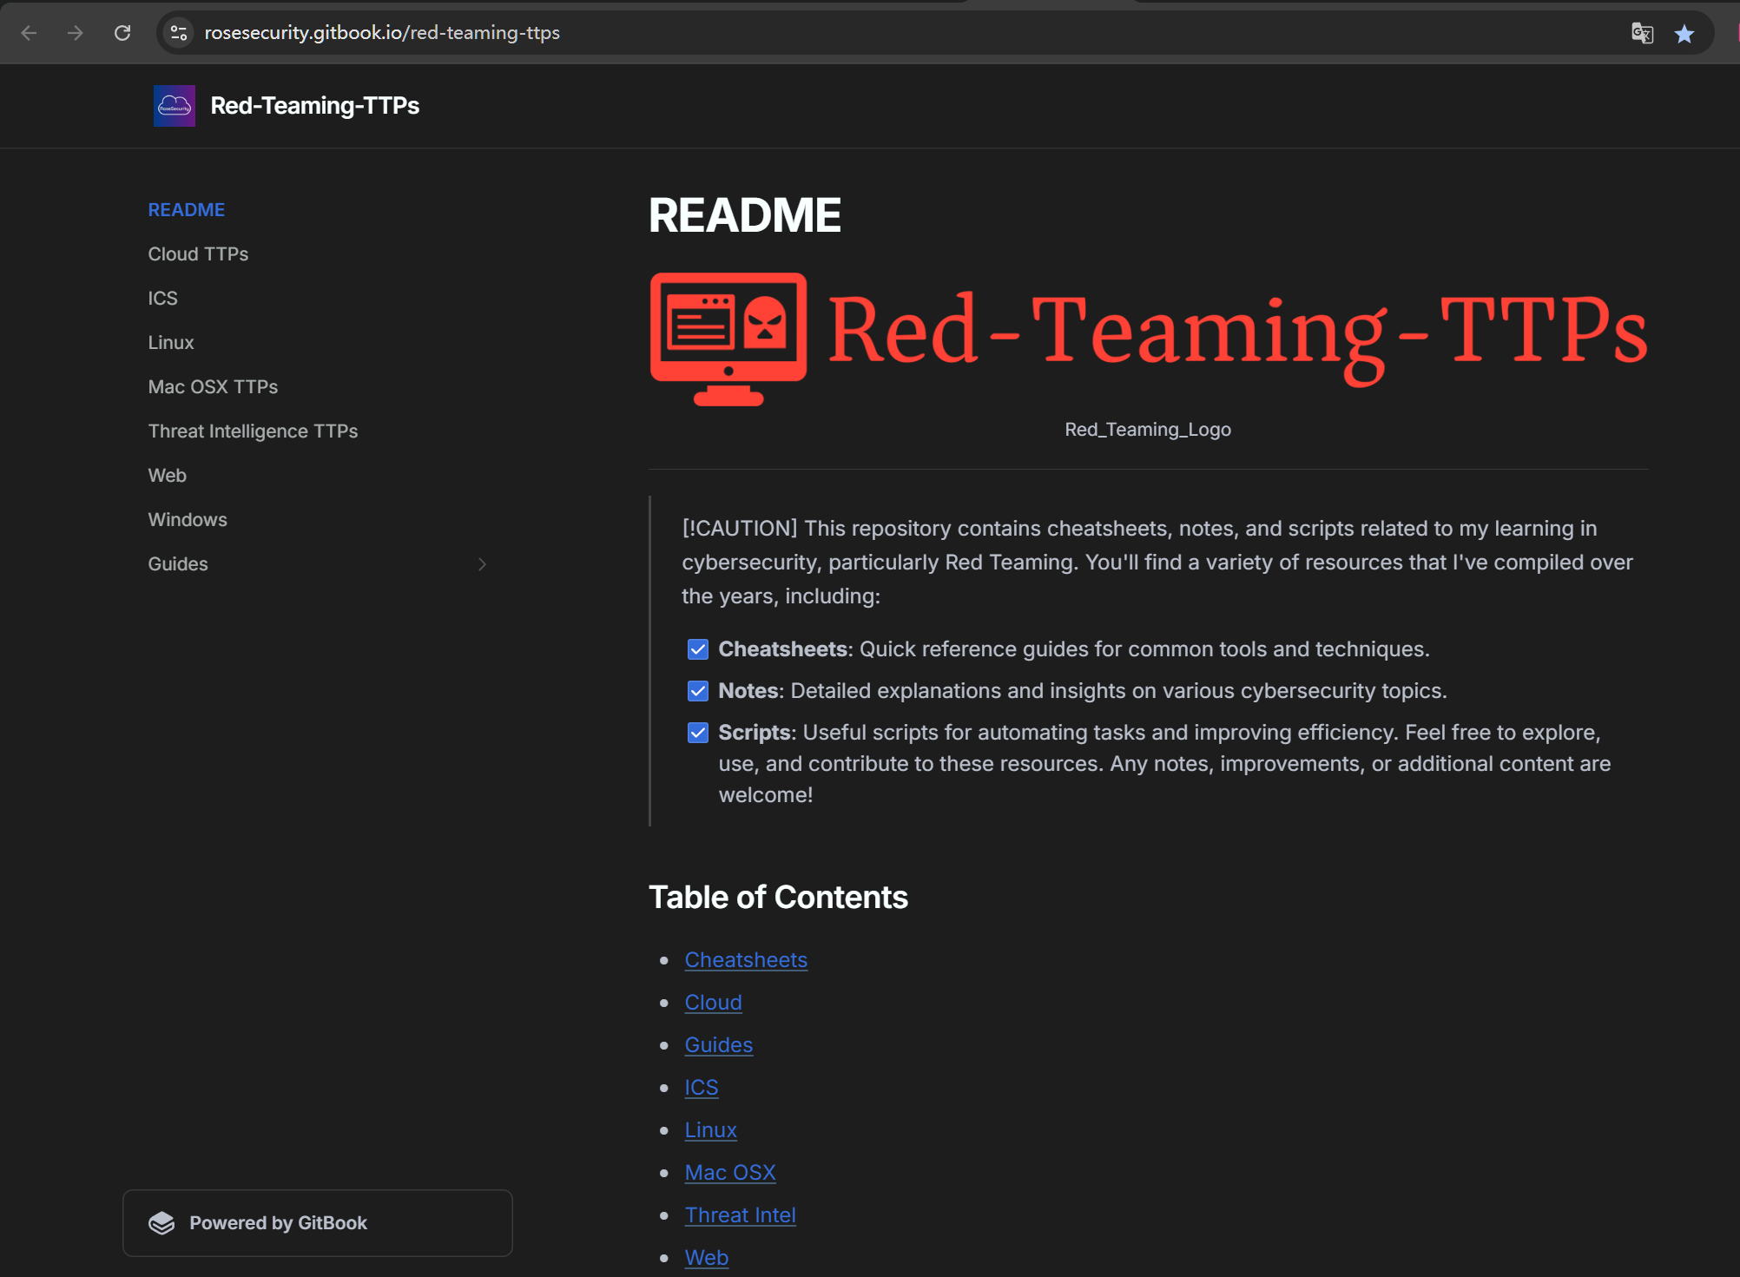Follow the ICS table of contents link
Screen dimensions: 1740x1277
pos(702,1088)
